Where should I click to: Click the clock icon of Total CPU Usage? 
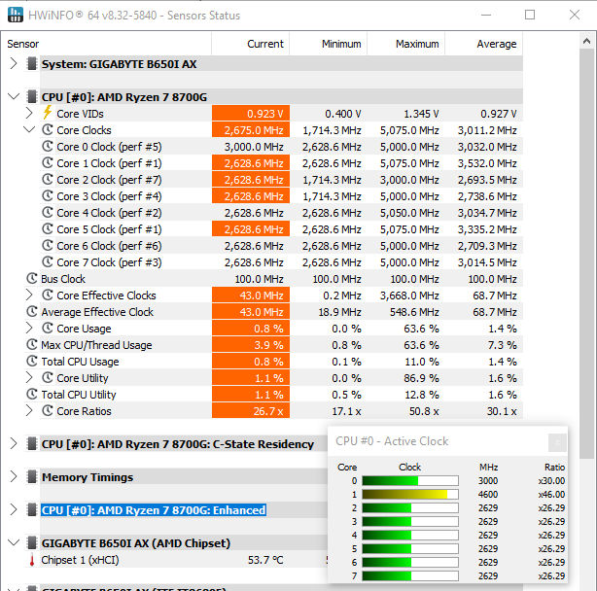(32, 362)
